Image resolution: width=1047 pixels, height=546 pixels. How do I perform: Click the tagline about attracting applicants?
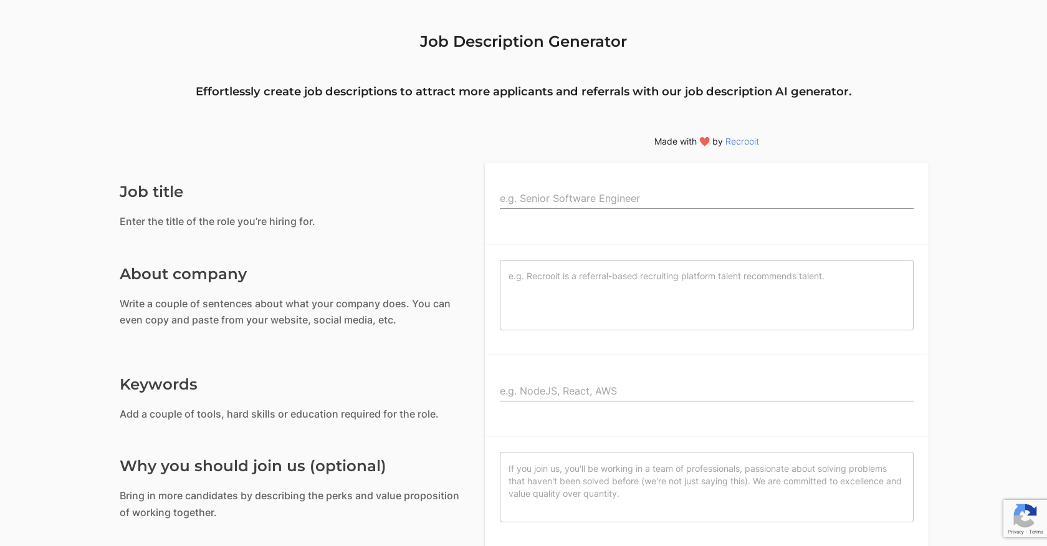523,92
